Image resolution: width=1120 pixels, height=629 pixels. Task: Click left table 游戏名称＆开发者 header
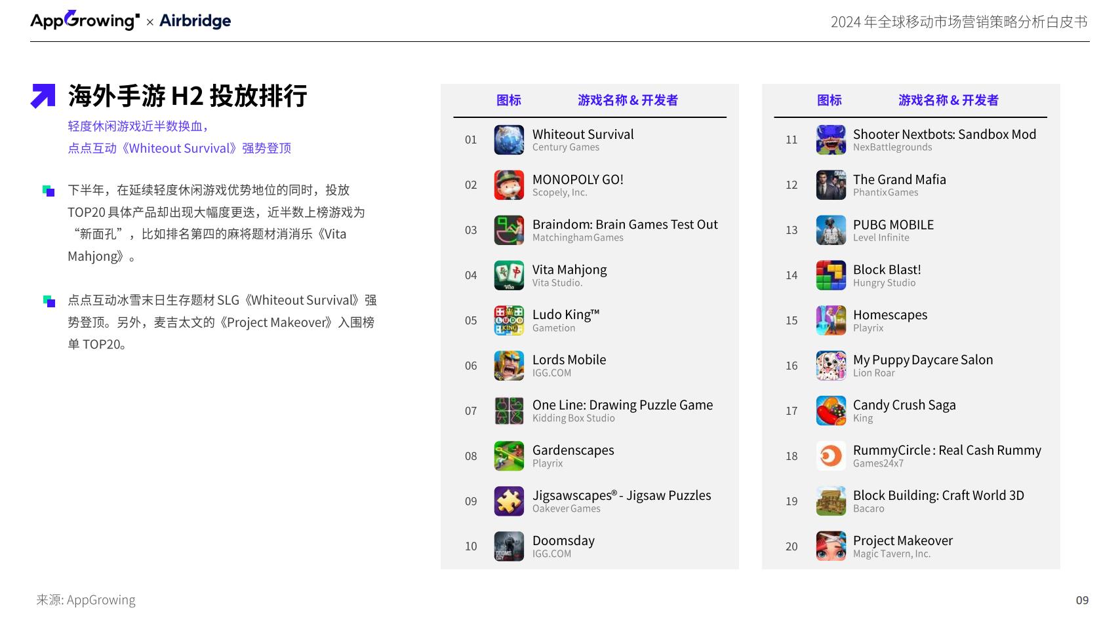(628, 100)
